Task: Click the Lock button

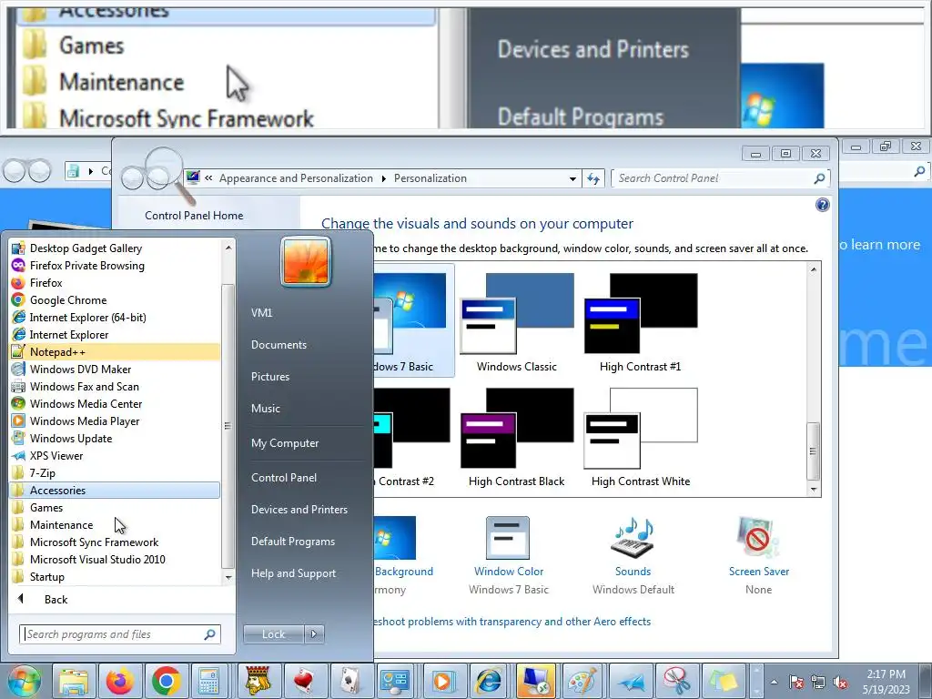Action: point(273,634)
